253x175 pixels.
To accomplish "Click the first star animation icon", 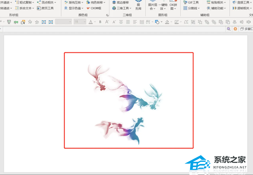I will pyautogui.click(x=30, y=22).
